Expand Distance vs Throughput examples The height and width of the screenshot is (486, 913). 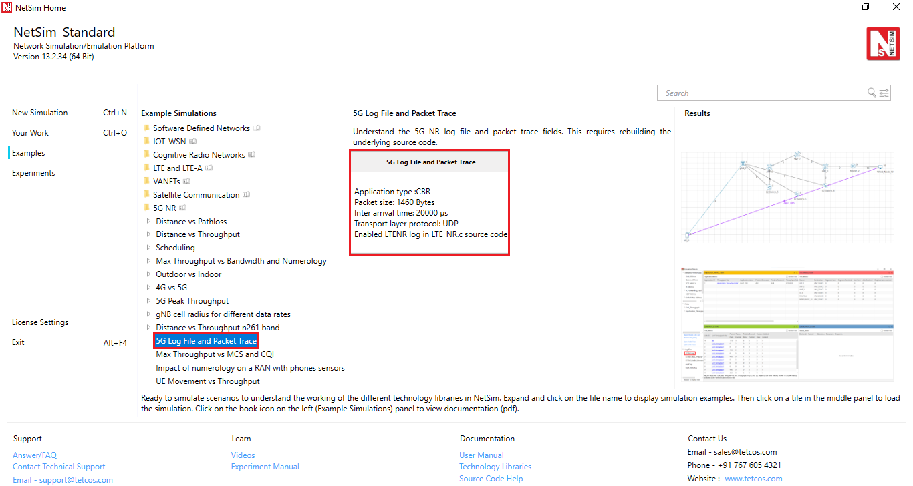tap(148, 234)
